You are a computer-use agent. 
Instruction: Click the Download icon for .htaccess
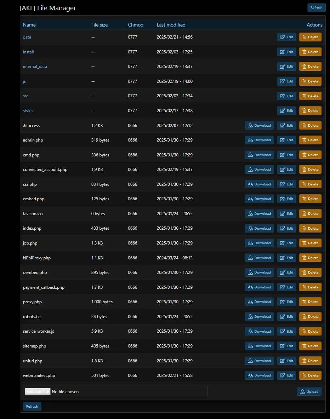pyautogui.click(x=250, y=126)
